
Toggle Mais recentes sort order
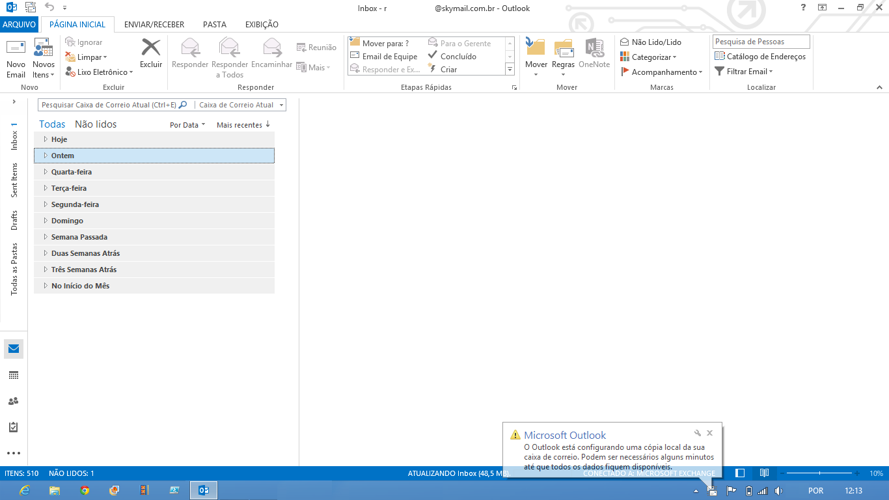[243, 125]
